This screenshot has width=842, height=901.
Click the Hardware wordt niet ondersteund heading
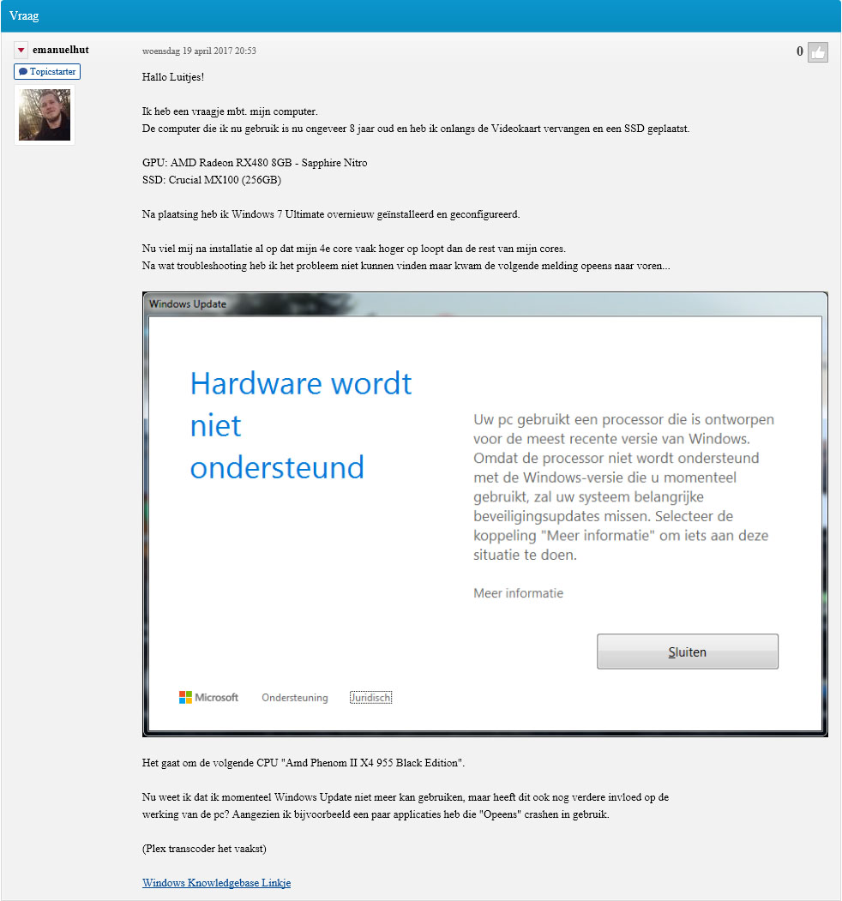pos(301,425)
